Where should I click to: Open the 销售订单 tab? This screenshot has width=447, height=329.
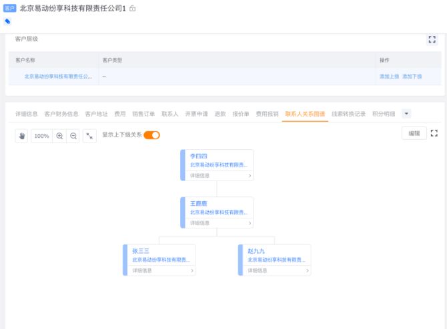tap(143, 114)
